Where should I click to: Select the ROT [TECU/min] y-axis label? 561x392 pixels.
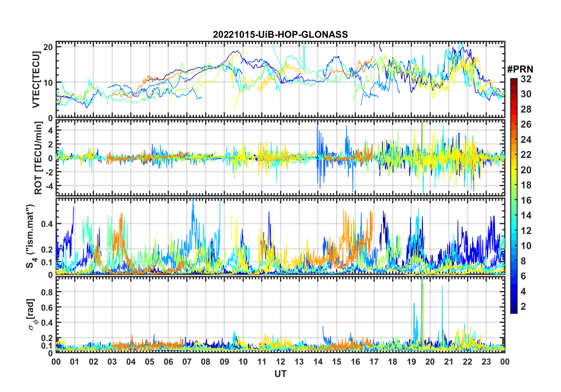tap(38, 158)
